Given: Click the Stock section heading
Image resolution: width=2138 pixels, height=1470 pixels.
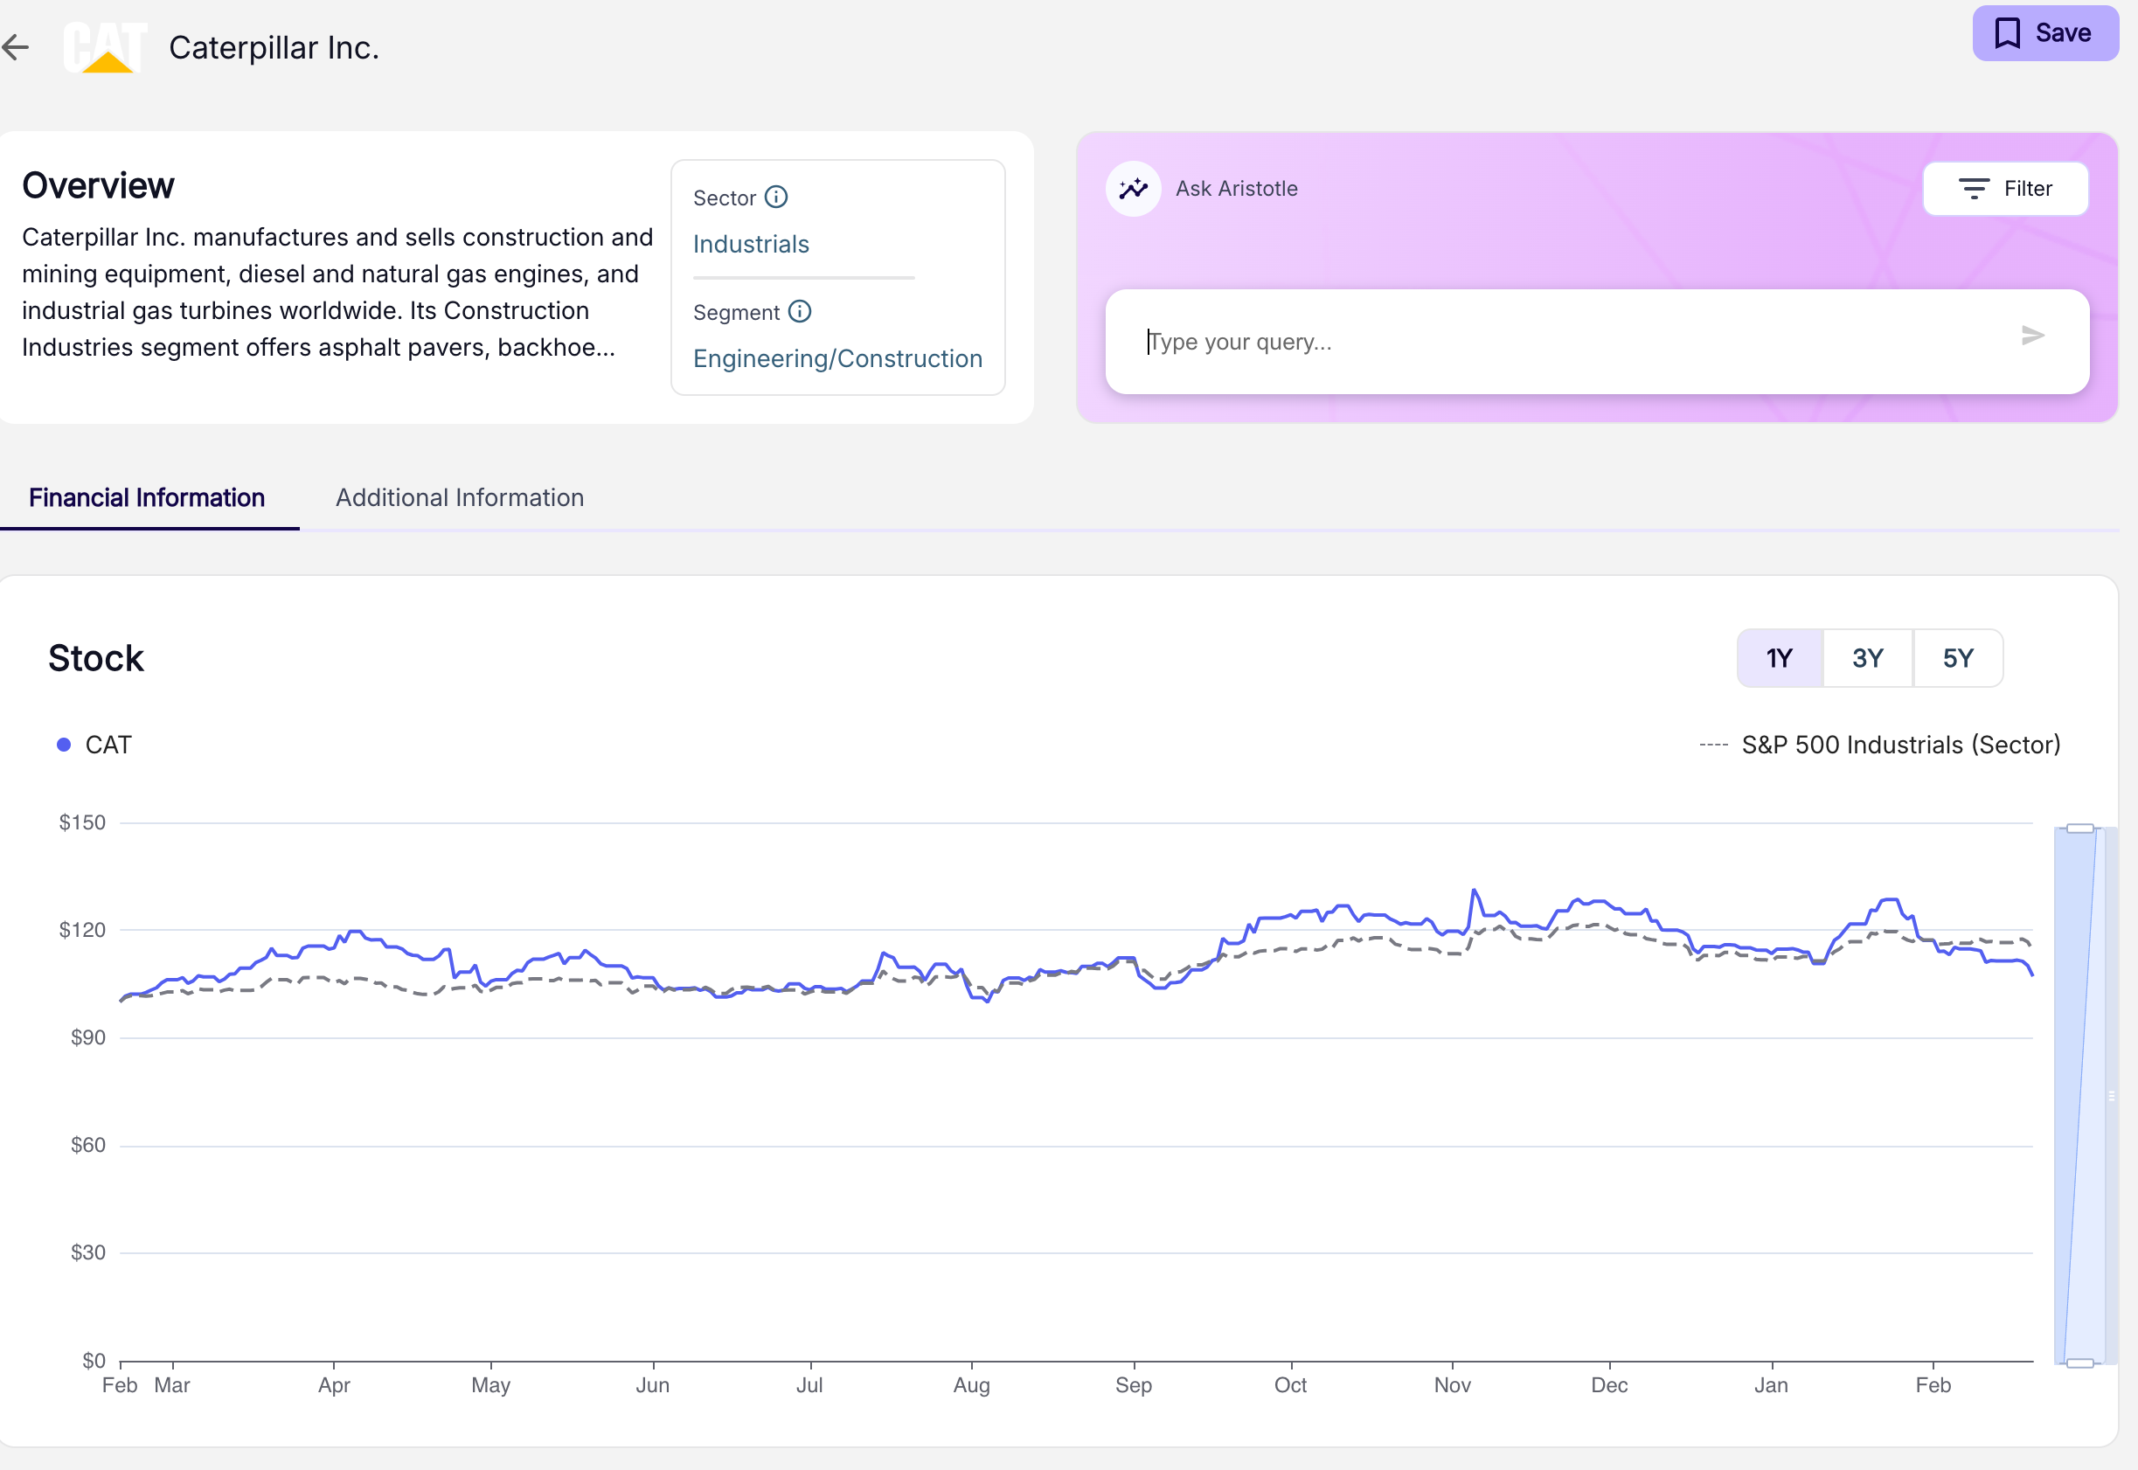Looking at the screenshot, I should click(96, 659).
